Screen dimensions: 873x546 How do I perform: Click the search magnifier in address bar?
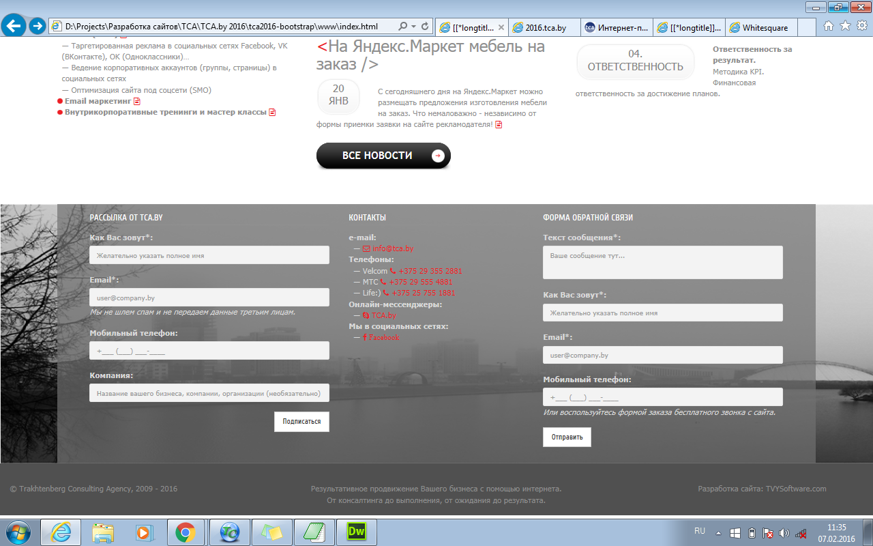[x=403, y=27]
